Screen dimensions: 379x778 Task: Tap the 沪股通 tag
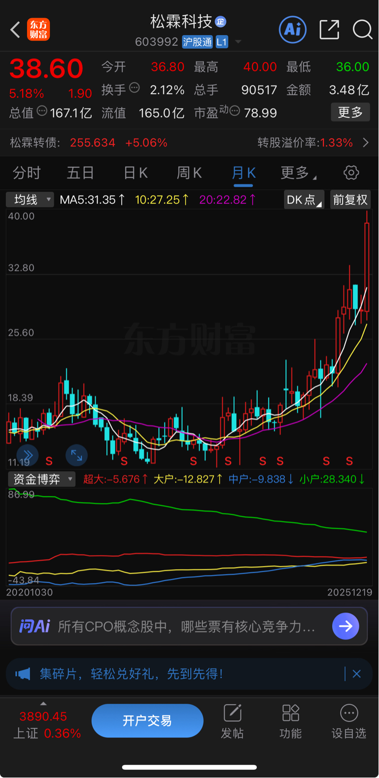click(197, 42)
